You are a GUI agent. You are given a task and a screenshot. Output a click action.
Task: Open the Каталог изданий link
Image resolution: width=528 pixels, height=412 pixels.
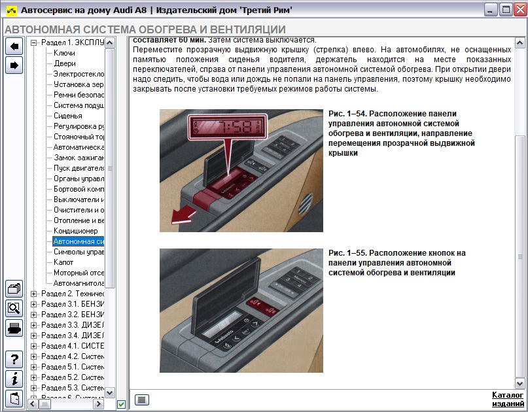coord(508,399)
